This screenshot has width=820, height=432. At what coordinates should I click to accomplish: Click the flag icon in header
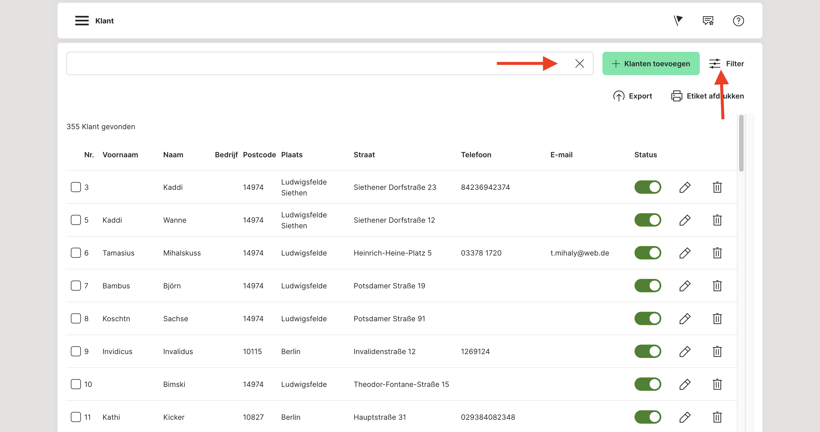678,21
